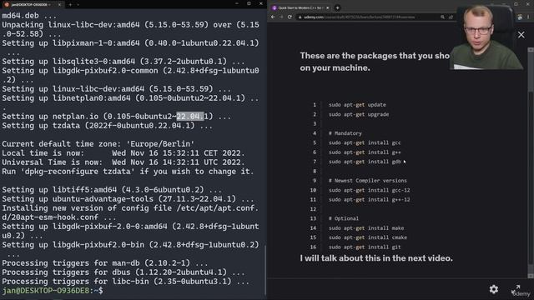Click code line 'sudo apt-get upgrade'
The image size is (534, 300).
pos(359,114)
